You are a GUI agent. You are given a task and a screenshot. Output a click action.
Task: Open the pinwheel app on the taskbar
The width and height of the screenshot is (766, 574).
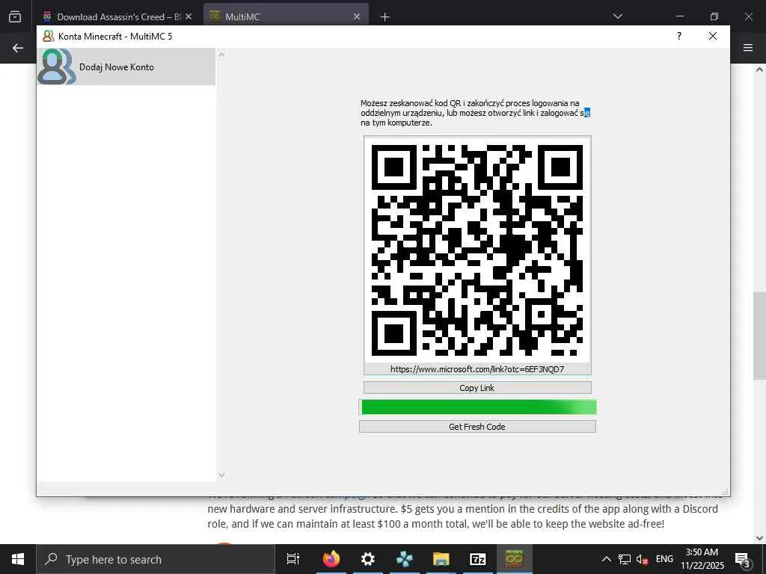point(405,559)
